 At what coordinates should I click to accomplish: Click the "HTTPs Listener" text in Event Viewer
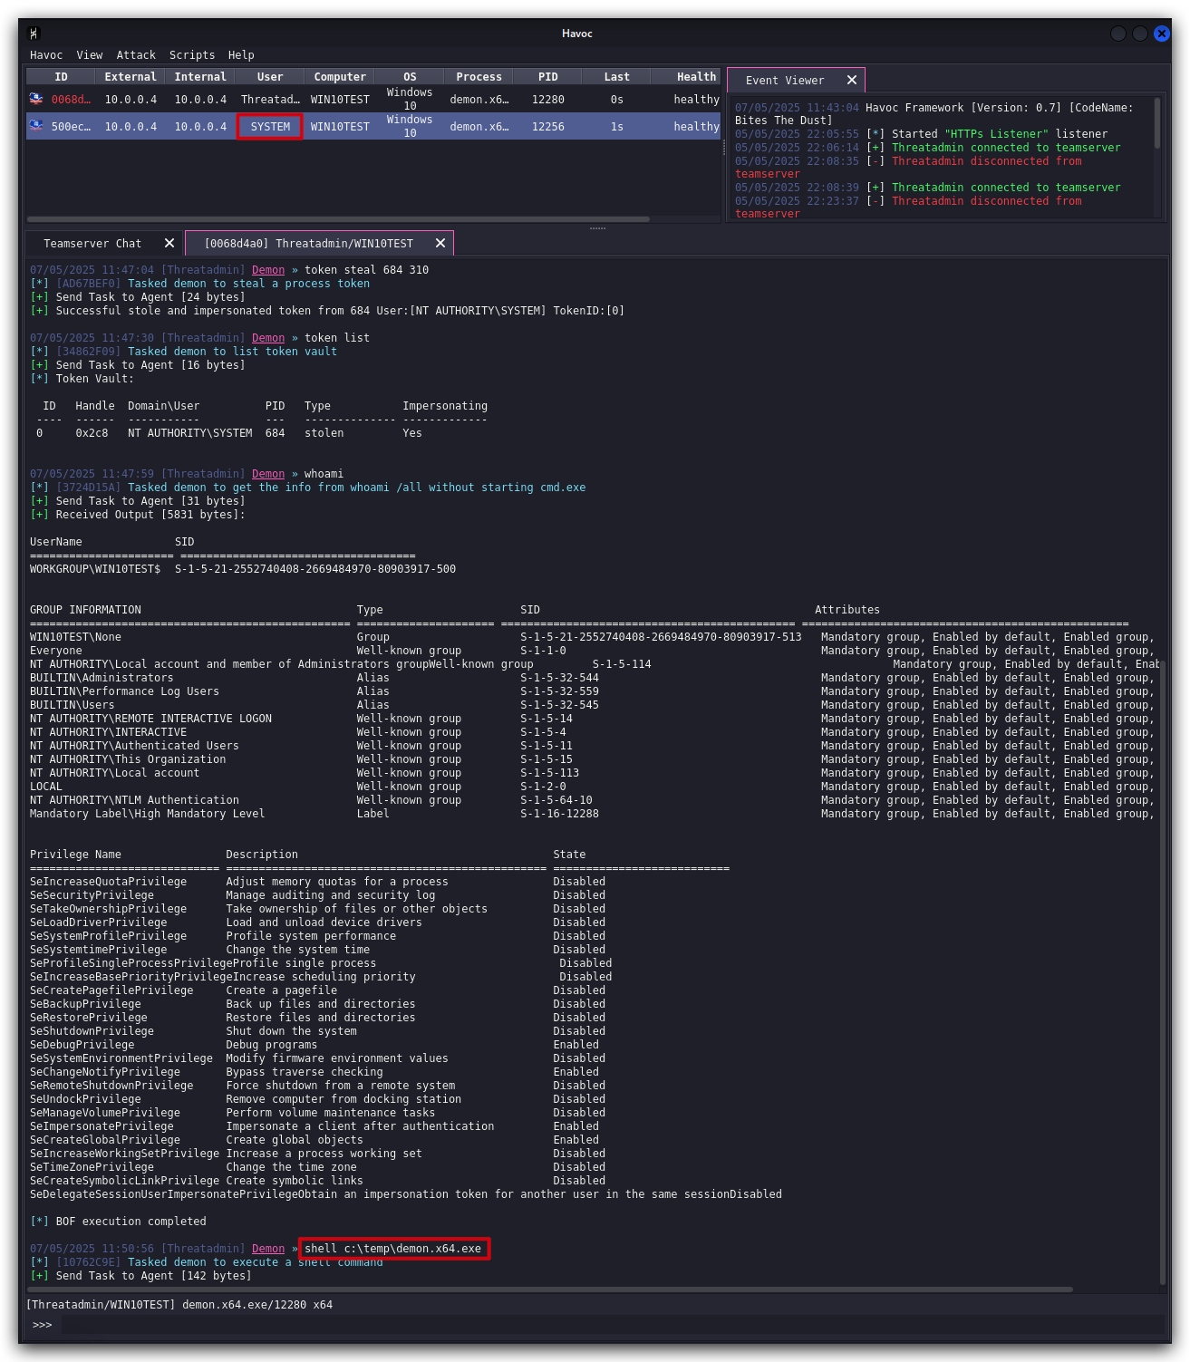[x=997, y=134]
